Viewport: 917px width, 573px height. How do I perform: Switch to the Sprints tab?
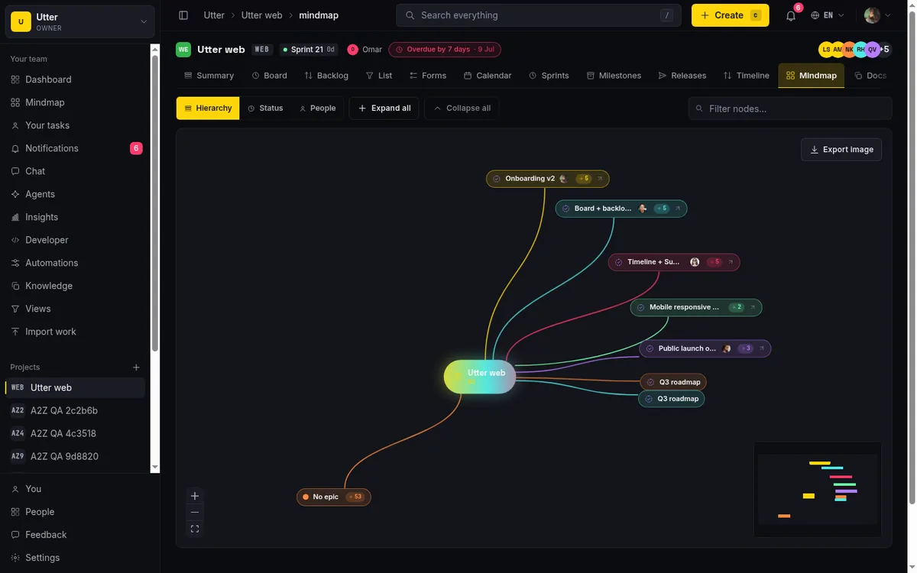point(549,76)
